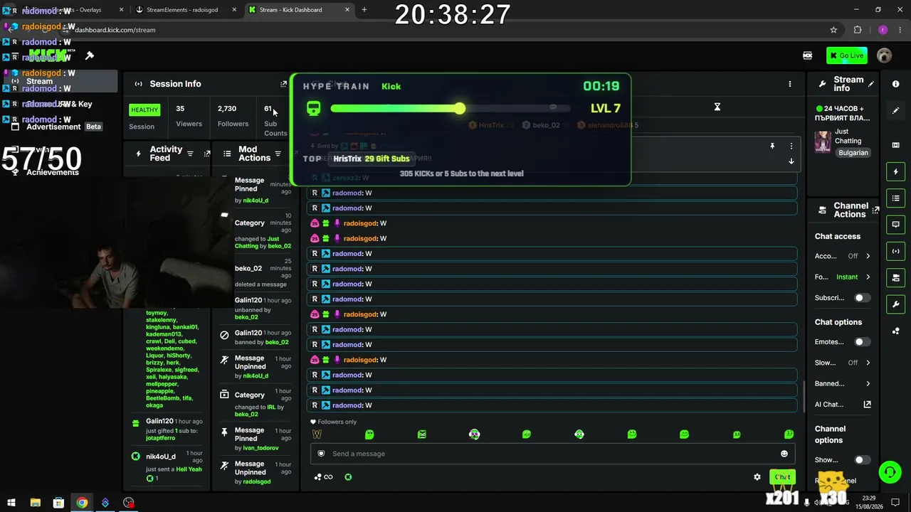Open browser extensions menu
This screenshot has width=911, height=512.
pyautogui.click(x=858, y=30)
